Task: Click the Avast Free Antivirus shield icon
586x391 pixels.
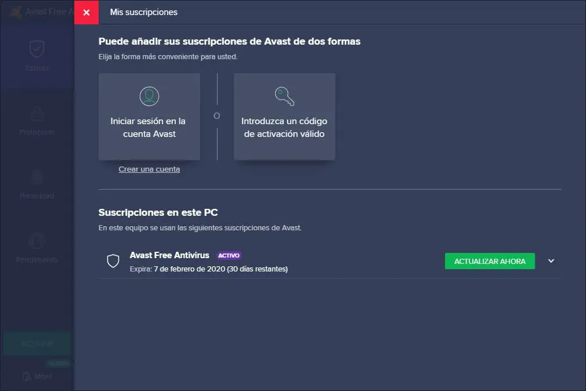Action: 113,261
